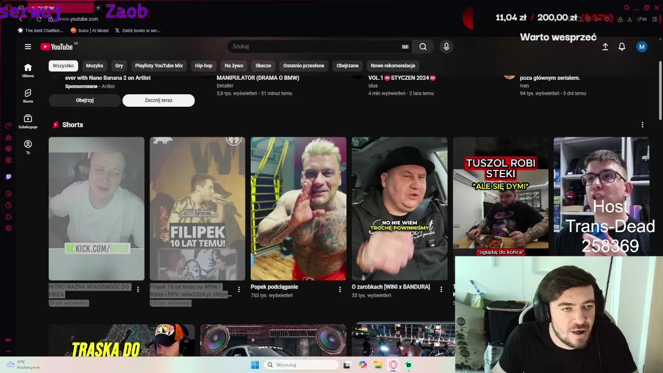Open Twitch in the browser sidebar
Screen dimensions: 663x373
point(8,177)
